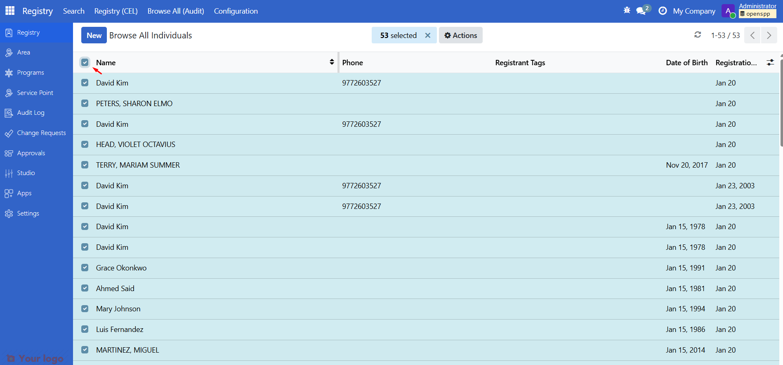The width and height of the screenshot is (783, 365).
Task: Open the conversations chat icon
Action: coord(641,11)
